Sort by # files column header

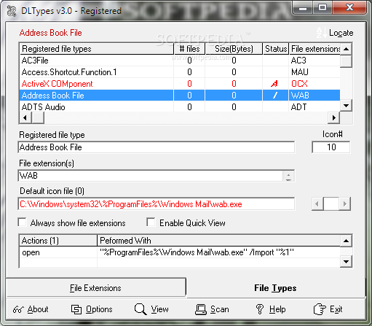coord(189,49)
